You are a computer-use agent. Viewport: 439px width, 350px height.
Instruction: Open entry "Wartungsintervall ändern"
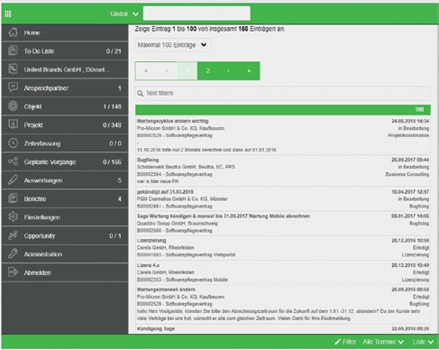click(x=166, y=290)
